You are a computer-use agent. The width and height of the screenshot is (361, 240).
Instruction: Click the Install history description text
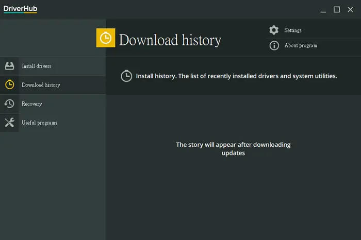(236, 76)
